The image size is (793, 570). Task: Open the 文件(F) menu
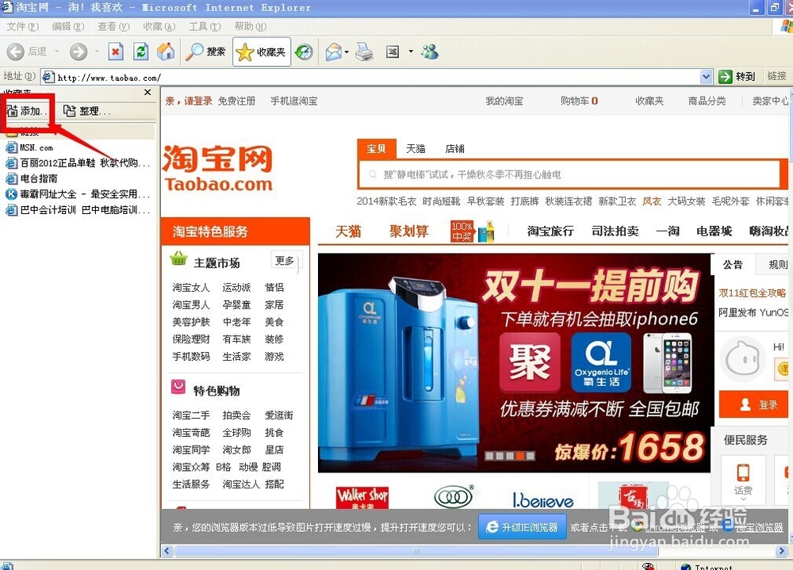[23, 26]
